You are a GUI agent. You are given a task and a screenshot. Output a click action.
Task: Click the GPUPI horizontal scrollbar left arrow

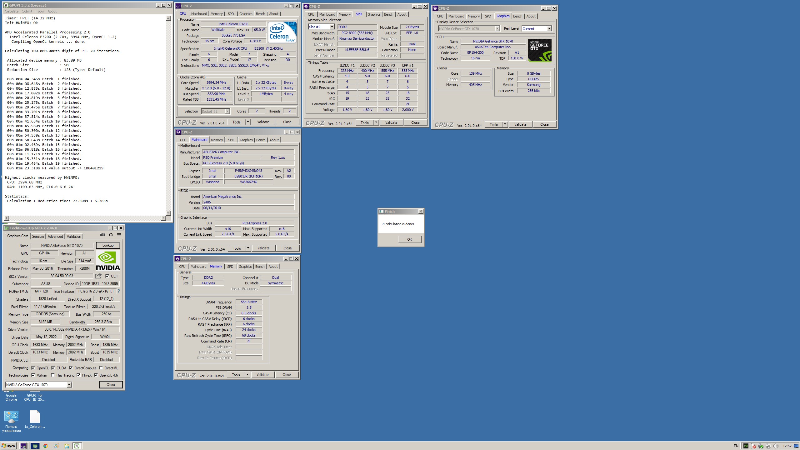click(7, 218)
